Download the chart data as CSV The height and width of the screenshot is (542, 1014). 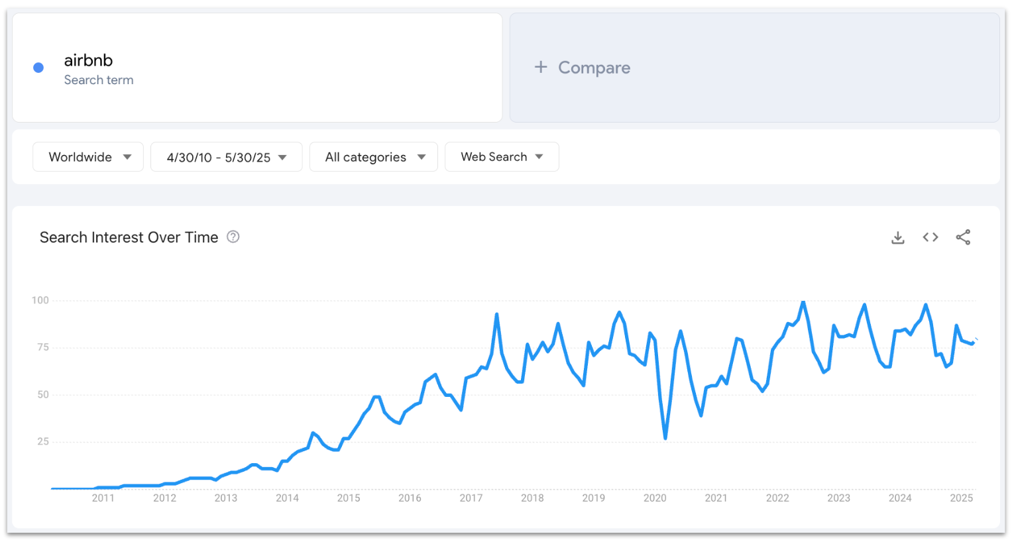point(898,237)
